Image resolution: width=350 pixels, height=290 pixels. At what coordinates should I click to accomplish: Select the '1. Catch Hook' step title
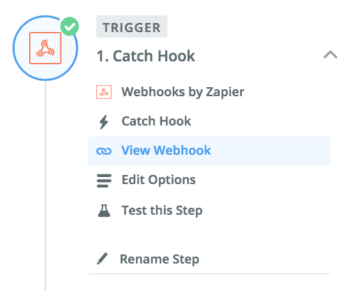146,56
